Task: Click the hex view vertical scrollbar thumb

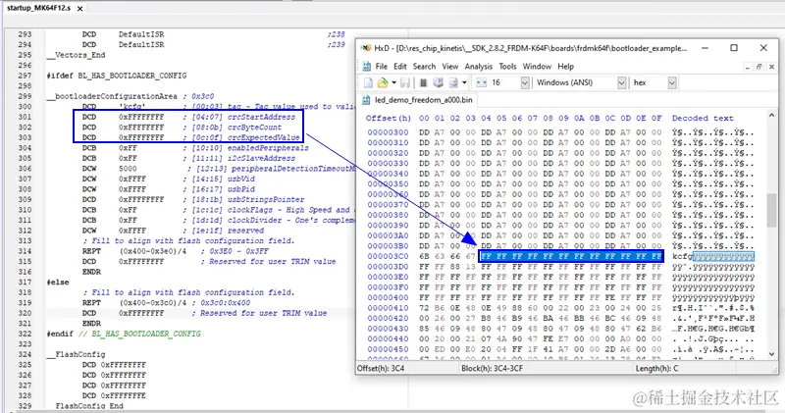Action: 771,210
